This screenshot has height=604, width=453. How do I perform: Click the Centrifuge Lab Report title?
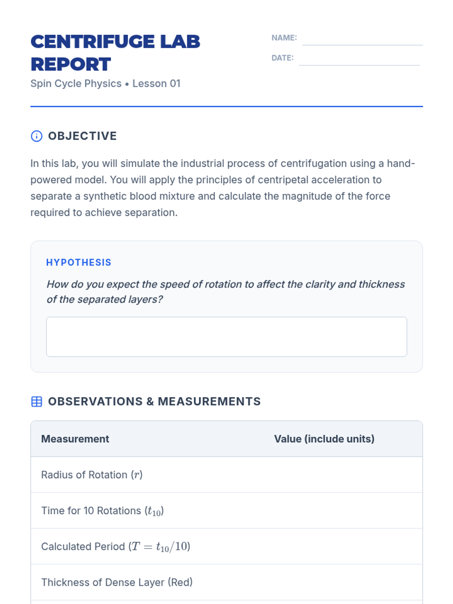tap(115, 53)
